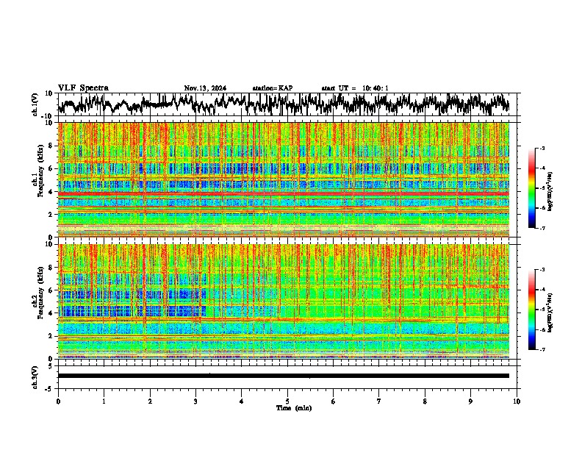Click the time axis tick label "5"
This screenshot has height=450, width=582.
tap(287, 401)
